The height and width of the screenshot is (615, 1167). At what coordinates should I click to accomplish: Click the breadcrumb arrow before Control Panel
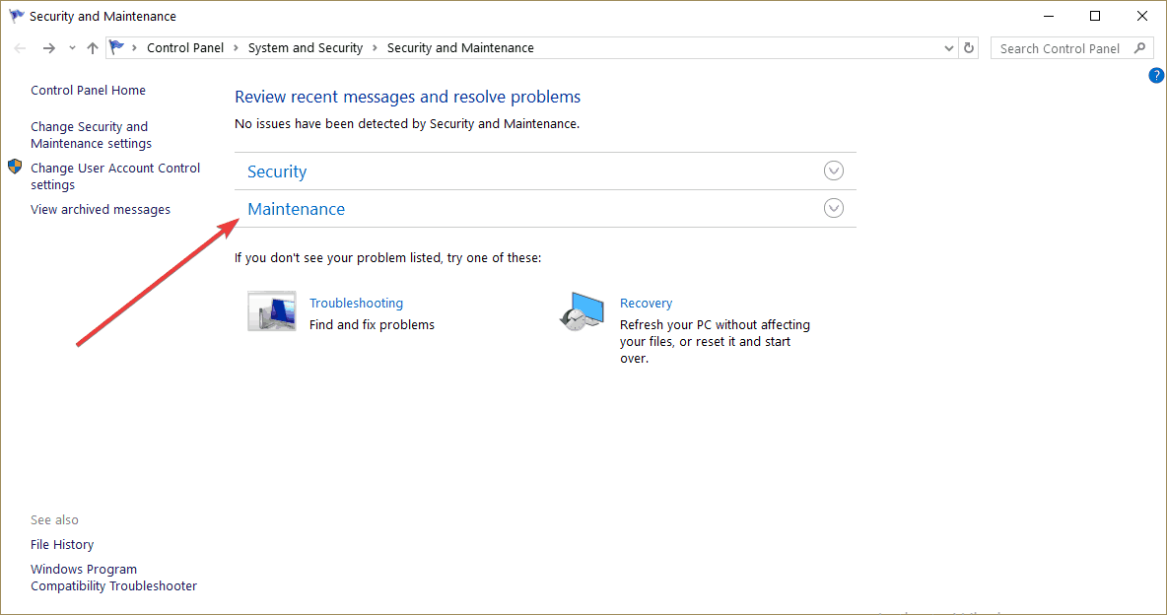[x=135, y=48]
